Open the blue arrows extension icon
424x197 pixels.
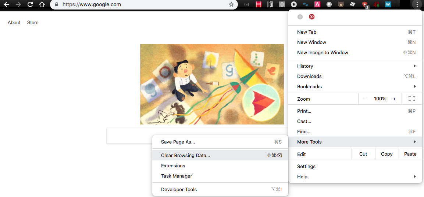click(306, 4)
